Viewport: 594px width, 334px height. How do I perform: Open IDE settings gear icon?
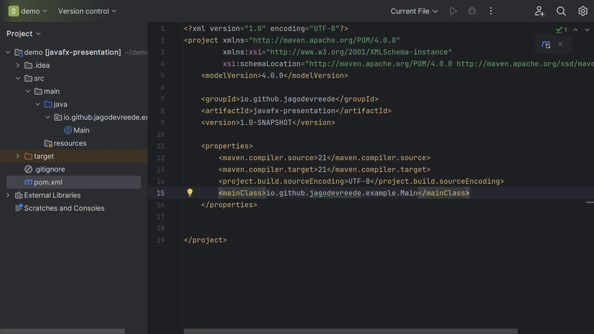(x=583, y=11)
